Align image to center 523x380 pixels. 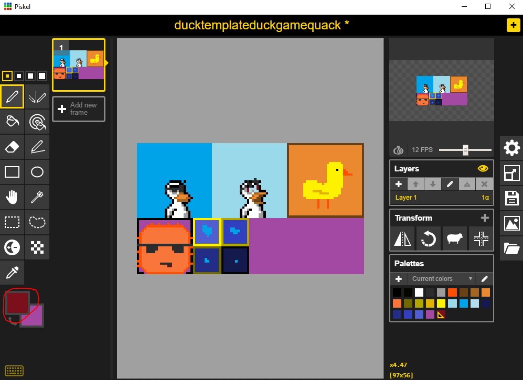pyautogui.click(x=481, y=238)
